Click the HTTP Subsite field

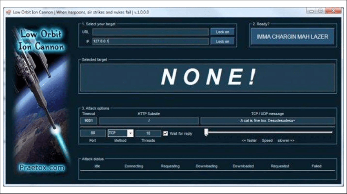coord(149,120)
